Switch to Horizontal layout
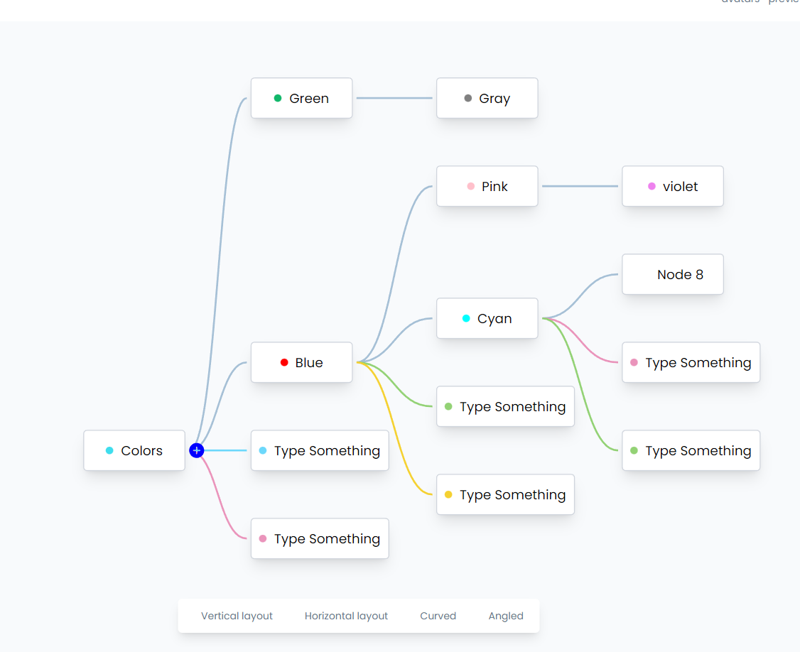The width and height of the screenshot is (800, 652). (346, 616)
